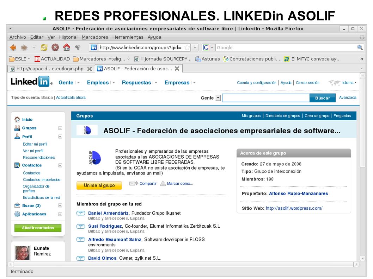Collapse the Contactos sidebar section
The image size is (373, 279).
(x=60, y=165)
